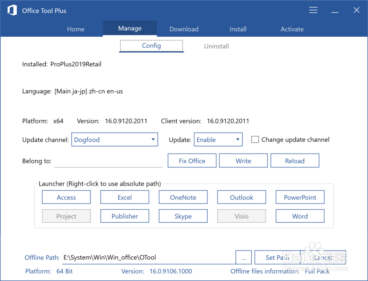The height and width of the screenshot is (281, 368).
Task: Click the Write button
Action: 243,161
